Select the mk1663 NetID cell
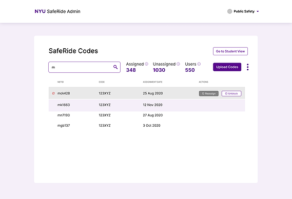292x199 pixels. pyautogui.click(x=64, y=105)
